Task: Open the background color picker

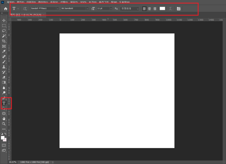Action: coord(5,140)
